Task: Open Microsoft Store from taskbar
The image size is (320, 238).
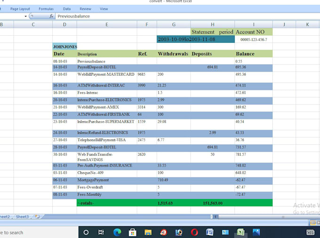Action: [x=132, y=232]
